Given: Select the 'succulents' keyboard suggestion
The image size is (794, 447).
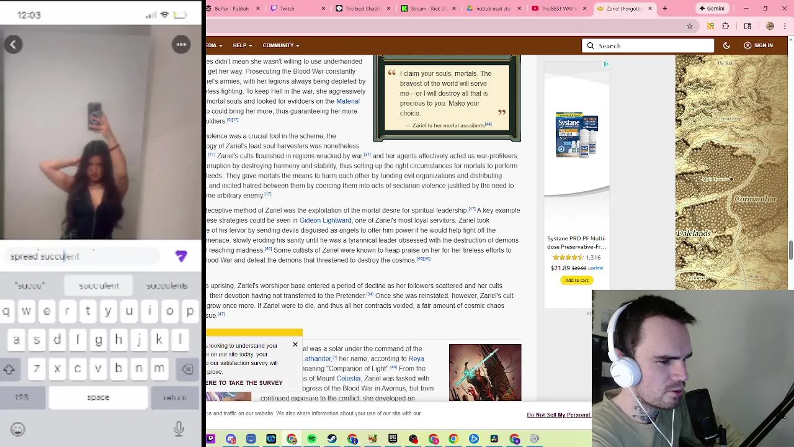Looking at the screenshot, I should pyautogui.click(x=167, y=286).
